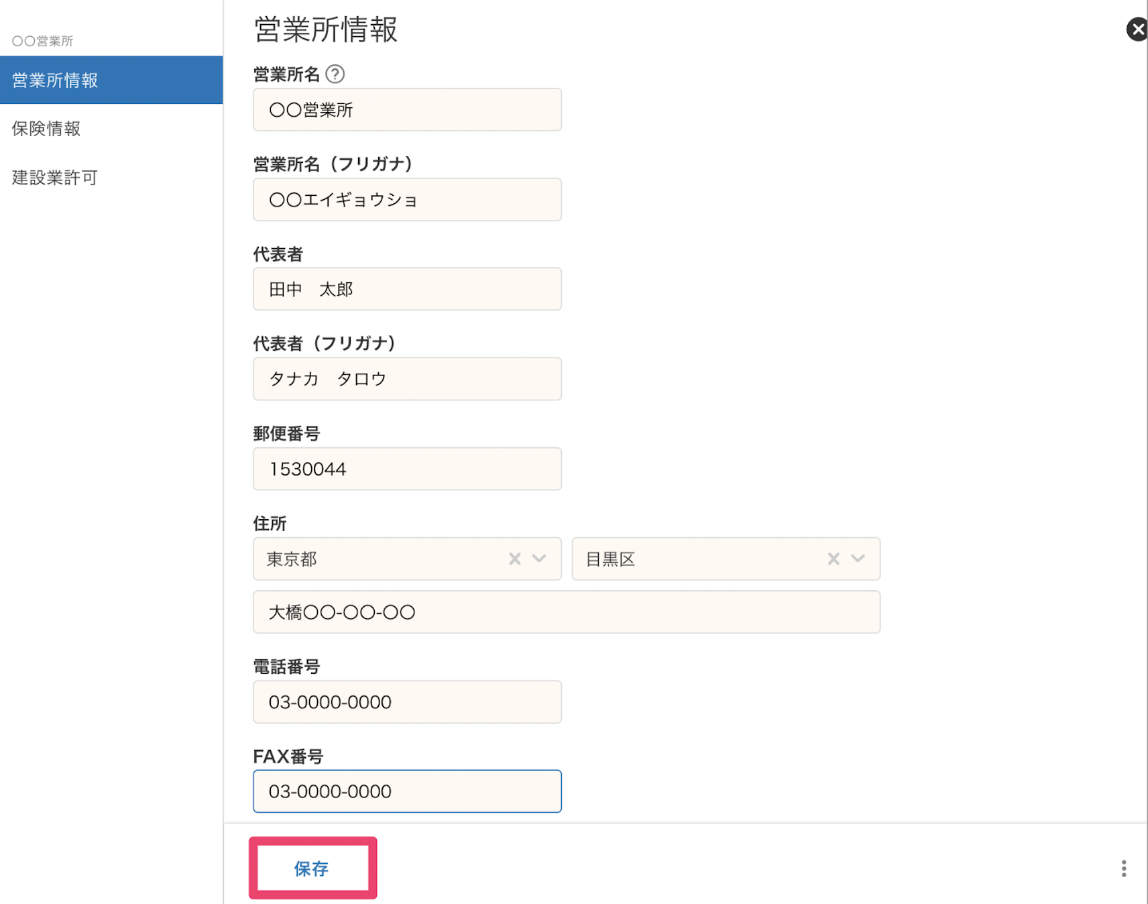Click the street address field with 大橋
This screenshot has width=1148, height=904.
(x=566, y=612)
